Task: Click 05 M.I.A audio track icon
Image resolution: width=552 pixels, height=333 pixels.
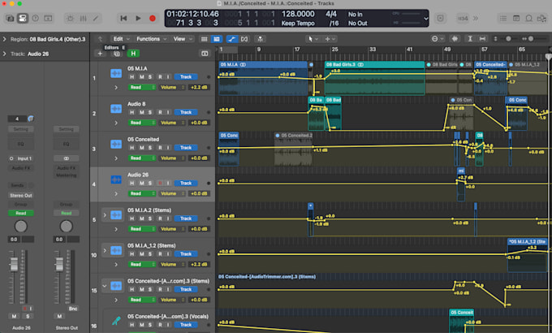Action: click(116, 73)
